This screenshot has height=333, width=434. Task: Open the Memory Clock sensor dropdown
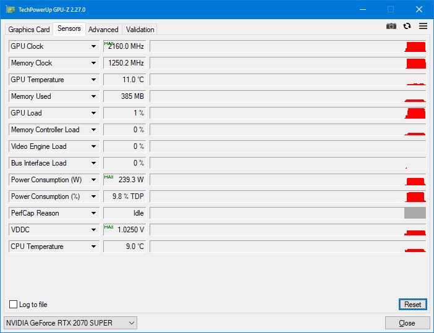(x=93, y=63)
